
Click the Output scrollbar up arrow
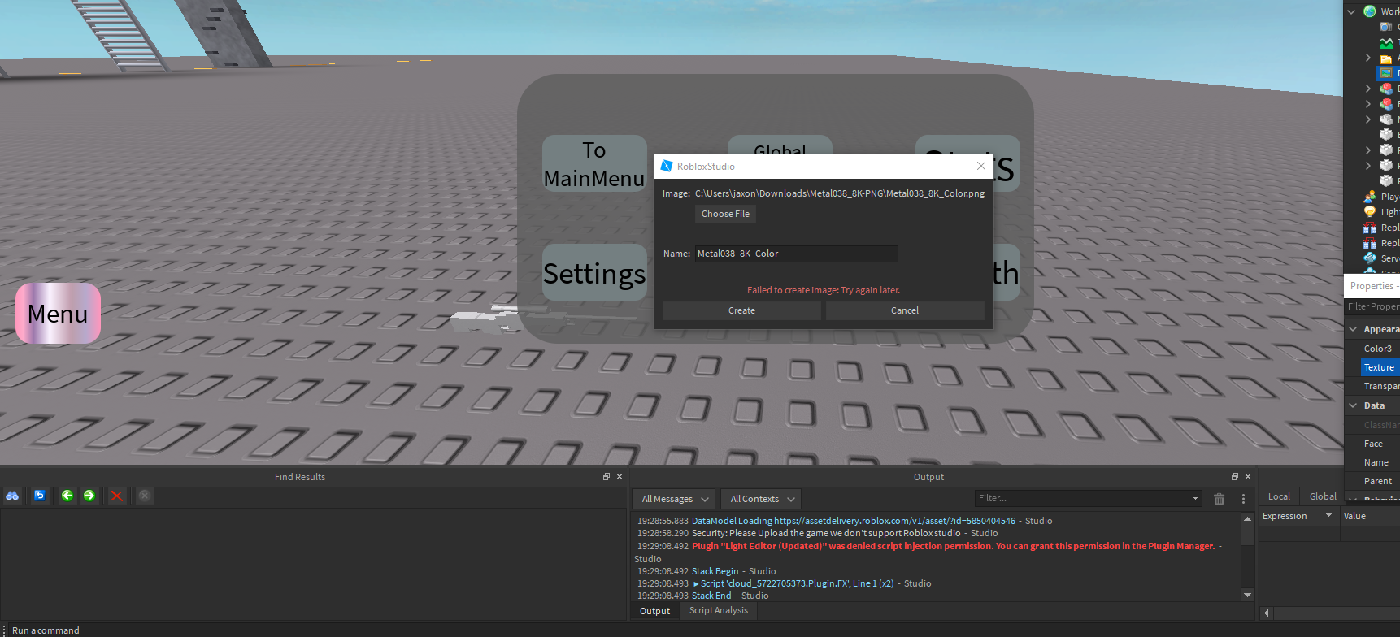(x=1248, y=518)
